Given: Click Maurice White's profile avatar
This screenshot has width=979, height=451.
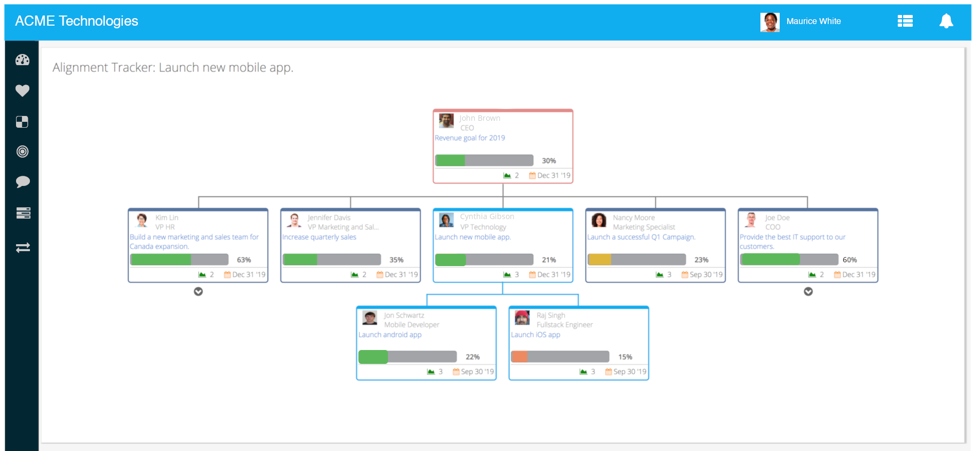Looking at the screenshot, I should click(x=770, y=22).
